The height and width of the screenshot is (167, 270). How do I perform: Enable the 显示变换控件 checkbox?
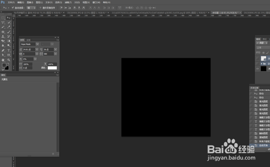[40, 8]
